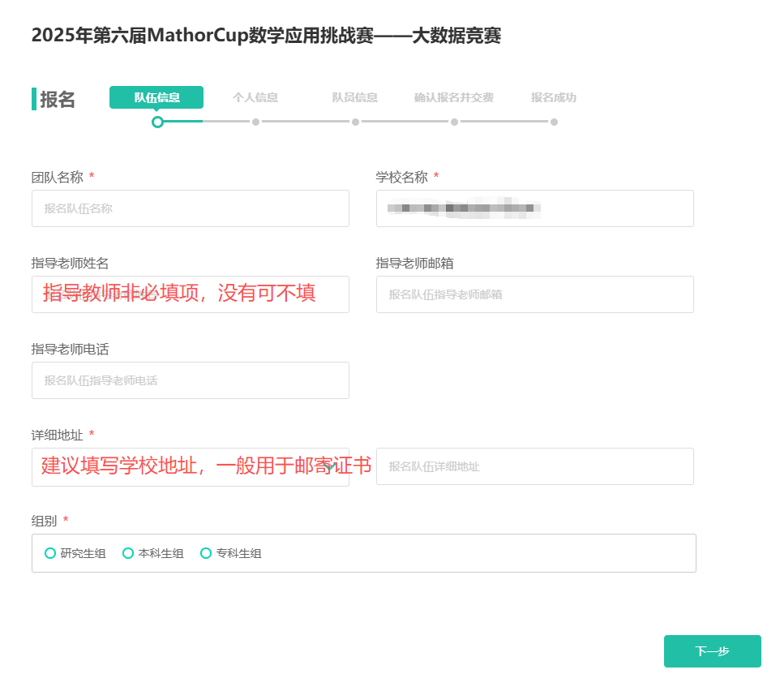The width and height of the screenshot is (780, 674).
Task: Click the 指导老师电话 phone field
Action: click(x=190, y=380)
